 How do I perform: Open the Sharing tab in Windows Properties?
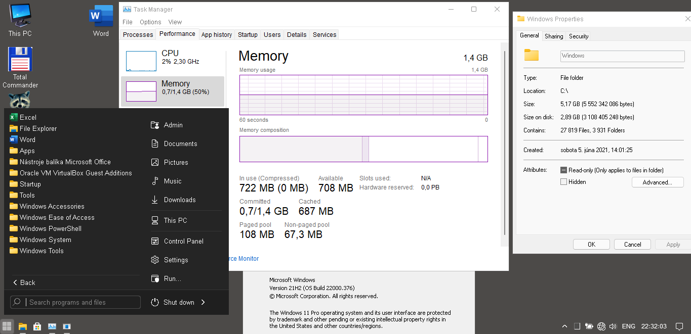tap(554, 36)
